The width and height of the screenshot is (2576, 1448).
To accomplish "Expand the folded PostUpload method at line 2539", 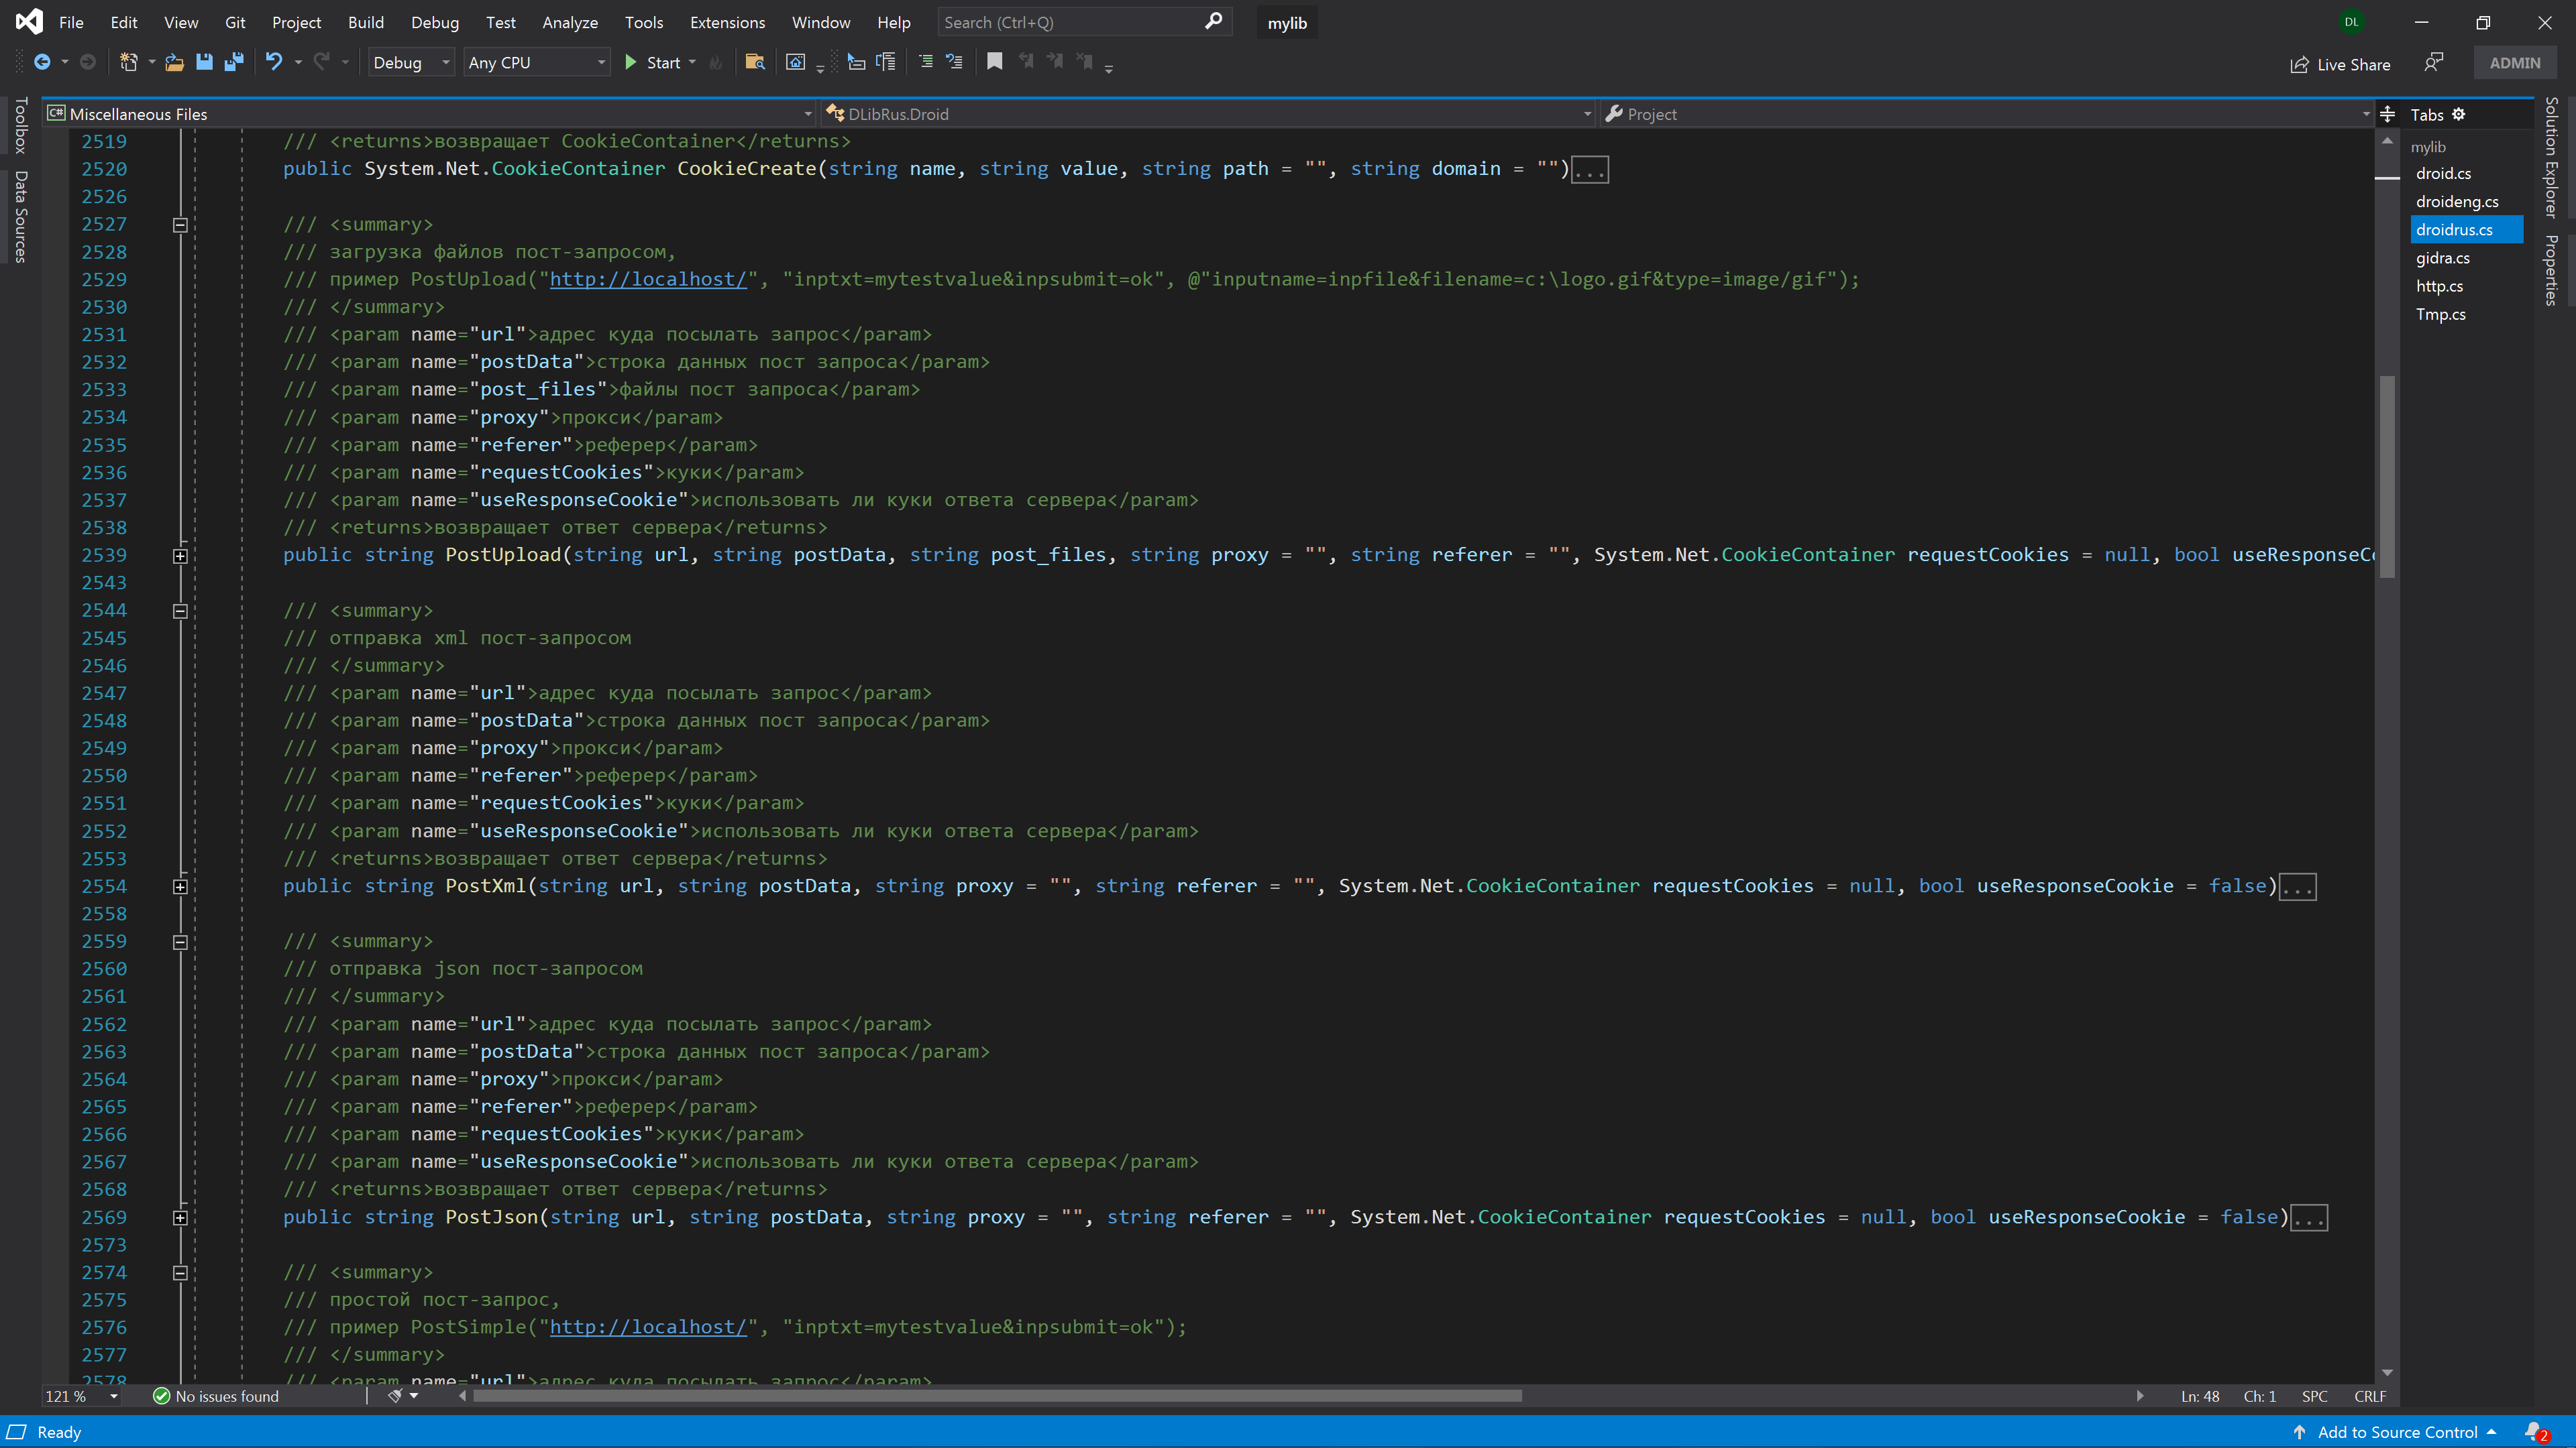I will 180,554.
